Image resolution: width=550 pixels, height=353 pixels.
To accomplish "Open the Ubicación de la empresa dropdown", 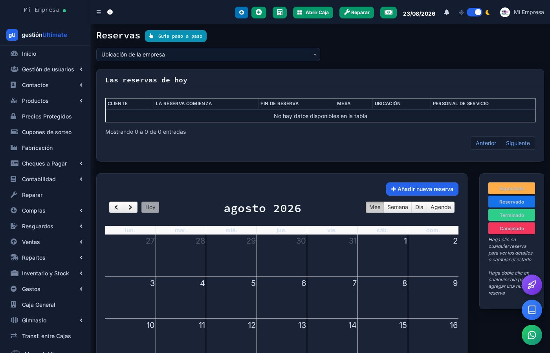I will 208,55.
